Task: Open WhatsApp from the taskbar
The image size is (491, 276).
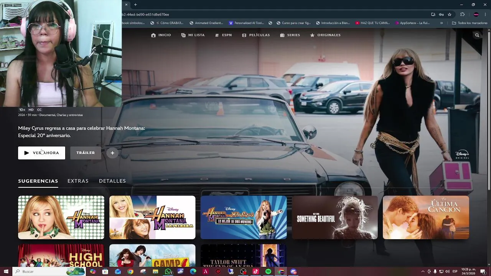Action: (x=168, y=271)
